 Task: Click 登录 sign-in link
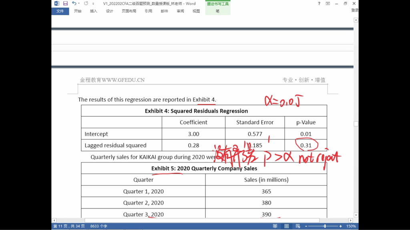point(355,10)
